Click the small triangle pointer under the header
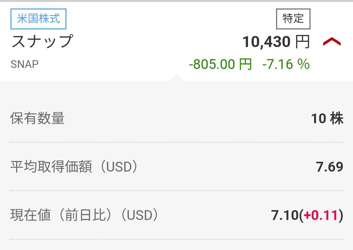Image resolution: width=353 pixels, height=250 pixels. coord(176,77)
